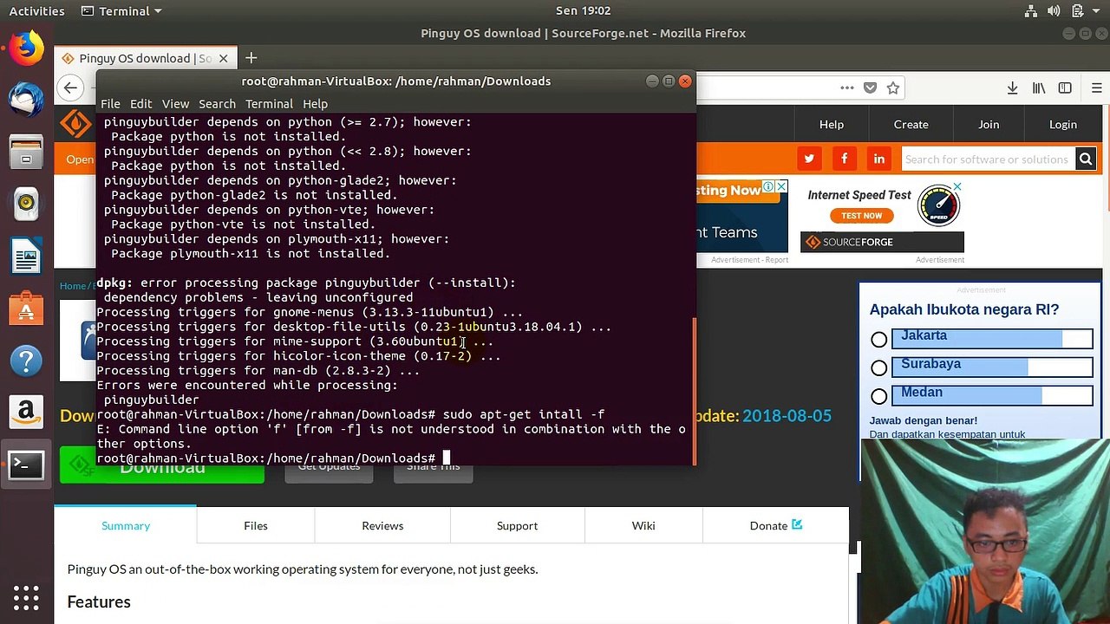
Task: Open a new Firefox tab
Action: click(251, 58)
